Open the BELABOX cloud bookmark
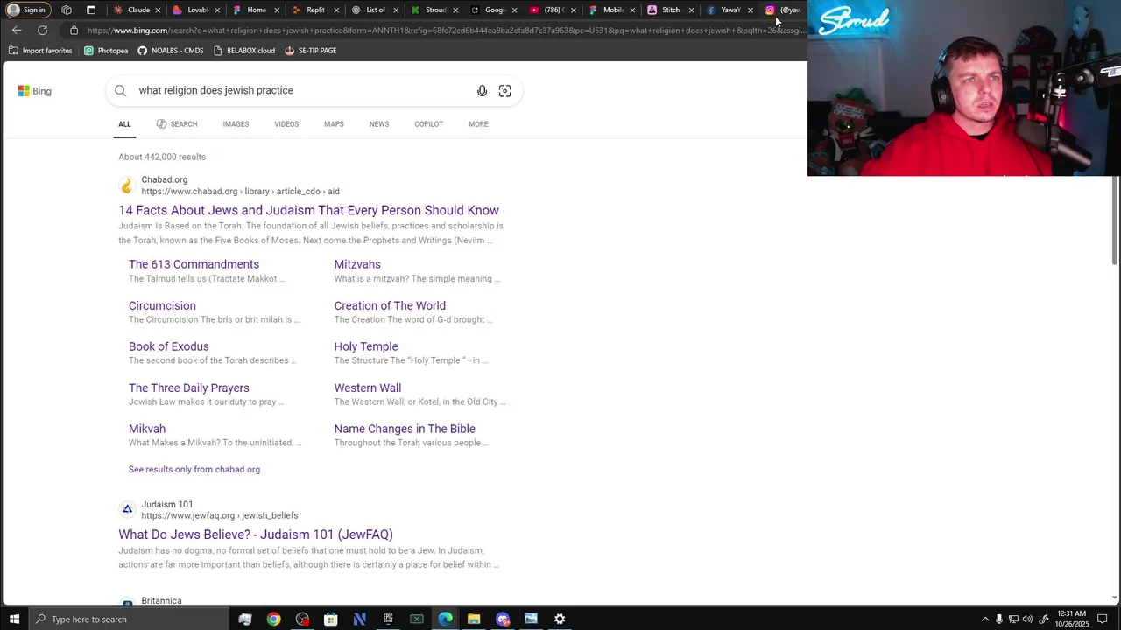This screenshot has width=1121, height=630. click(244, 51)
